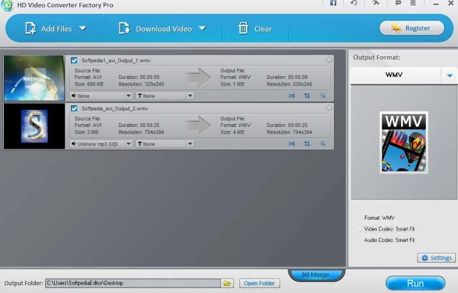Click the clip/cut icon for Softpedia_avi_Output_2.wmv
The width and height of the screenshot is (458, 293).
292,144
